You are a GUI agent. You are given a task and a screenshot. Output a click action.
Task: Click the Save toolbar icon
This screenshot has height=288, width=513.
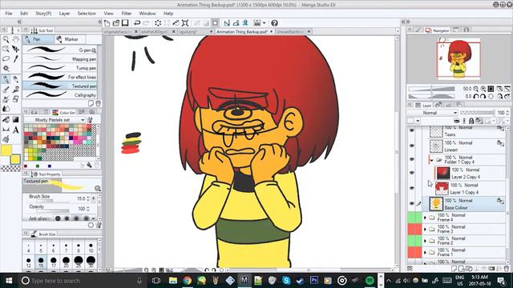tap(125, 23)
